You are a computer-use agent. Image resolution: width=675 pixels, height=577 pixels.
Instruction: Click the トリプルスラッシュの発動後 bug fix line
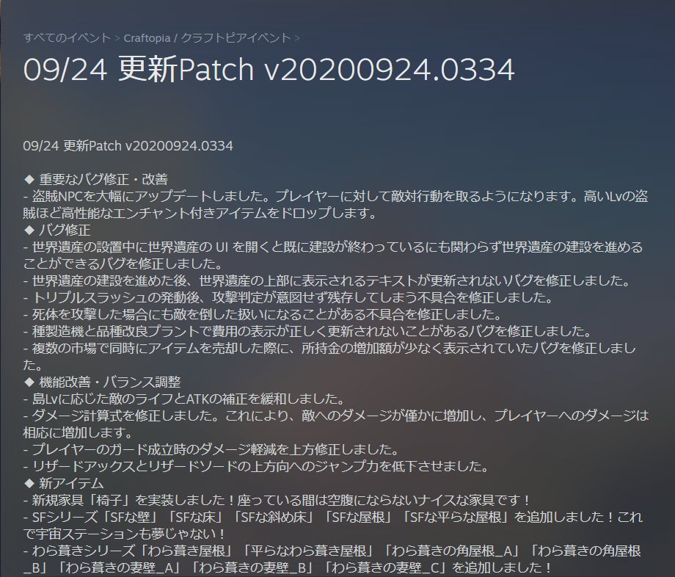pos(288,297)
